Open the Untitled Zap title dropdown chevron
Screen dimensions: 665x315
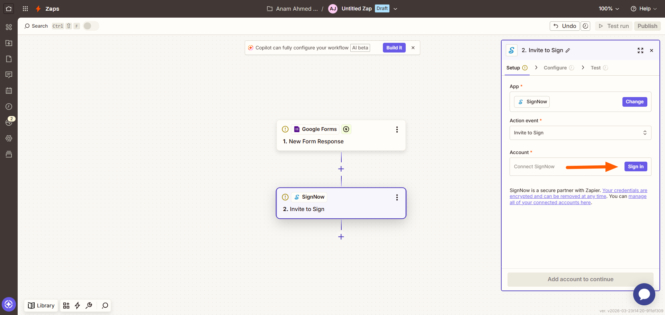[x=395, y=9]
